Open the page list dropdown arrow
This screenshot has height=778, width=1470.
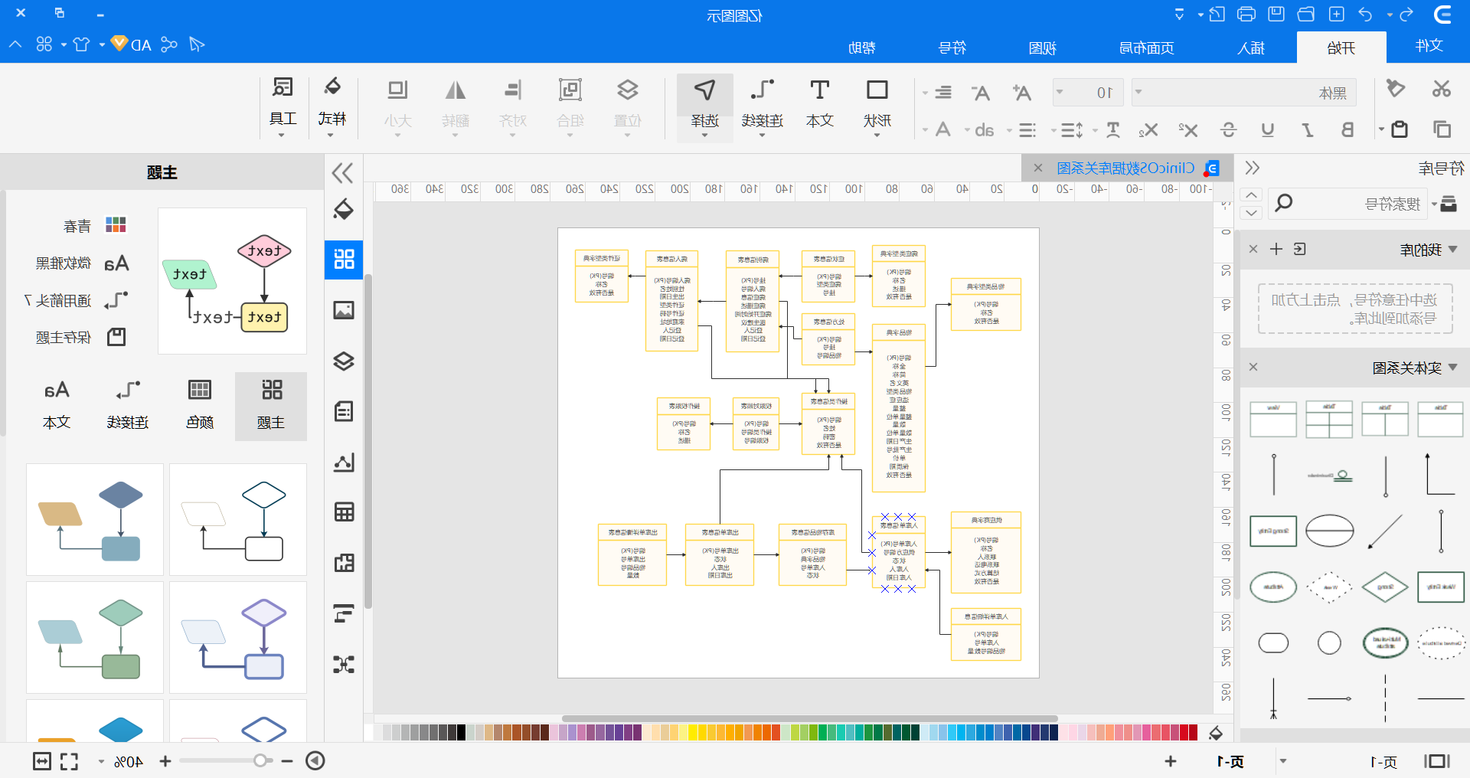point(1283,761)
